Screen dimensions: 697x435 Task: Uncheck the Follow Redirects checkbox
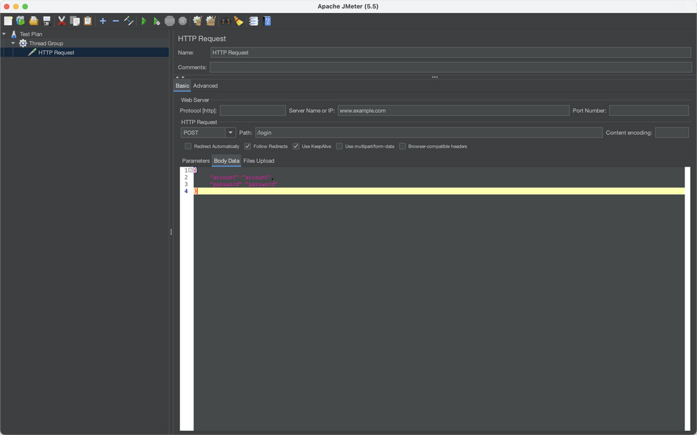point(248,146)
